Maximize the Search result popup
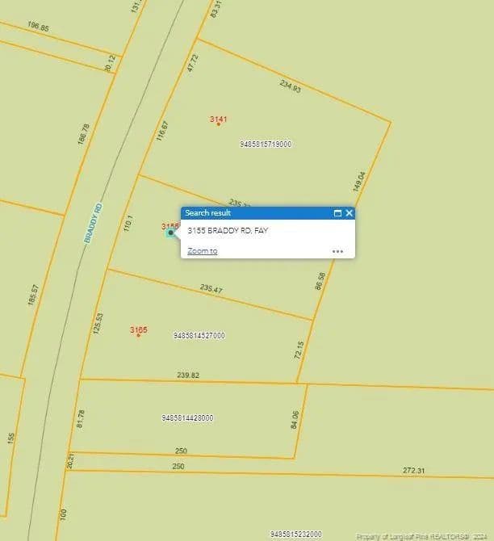 click(x=337, y=213)
